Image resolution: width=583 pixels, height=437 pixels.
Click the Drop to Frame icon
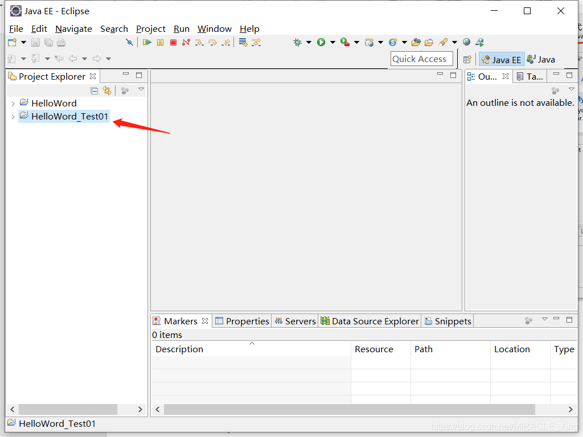(243, 42)
